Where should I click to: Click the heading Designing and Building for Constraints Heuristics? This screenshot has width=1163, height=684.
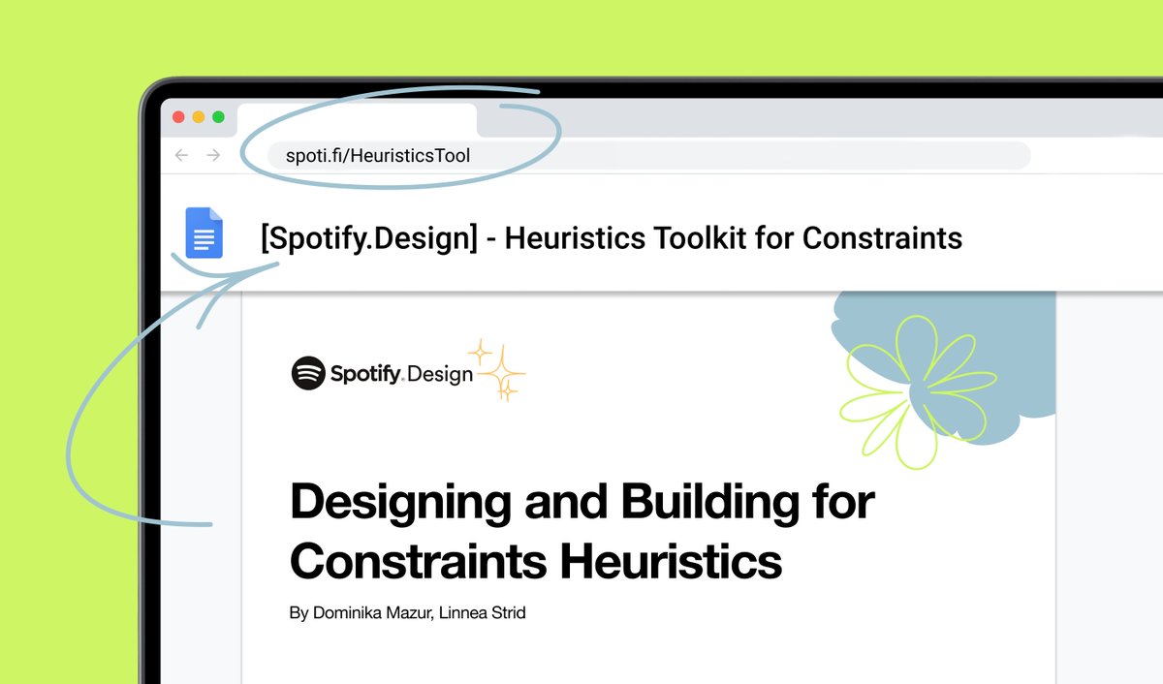[x=581, y=531]
